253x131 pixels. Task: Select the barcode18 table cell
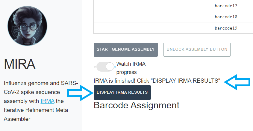pos(166,17)
